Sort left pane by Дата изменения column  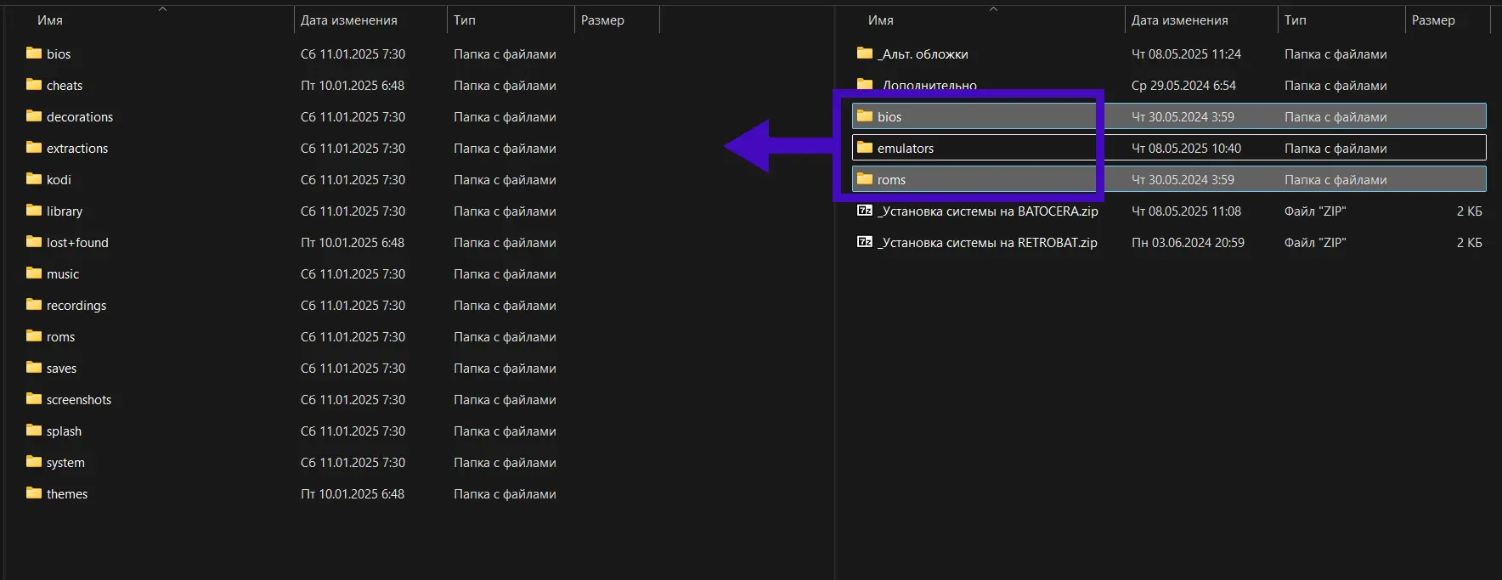[349, 20]
